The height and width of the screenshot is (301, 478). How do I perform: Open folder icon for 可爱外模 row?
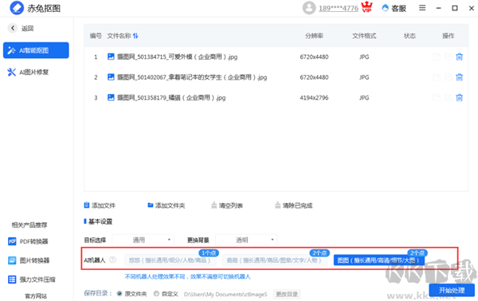click(437, 57)
